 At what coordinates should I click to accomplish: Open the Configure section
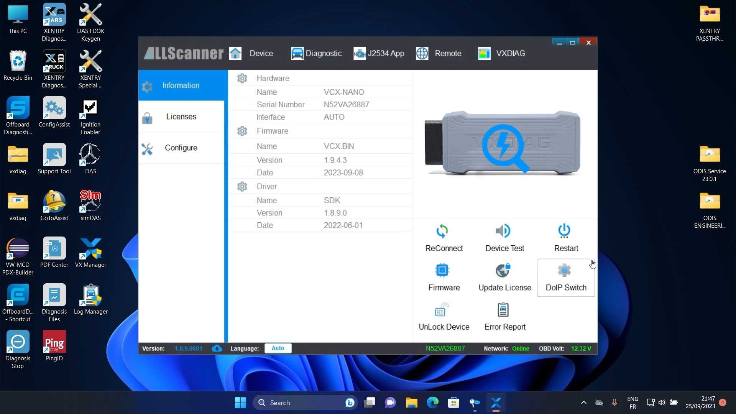[181, 148]
